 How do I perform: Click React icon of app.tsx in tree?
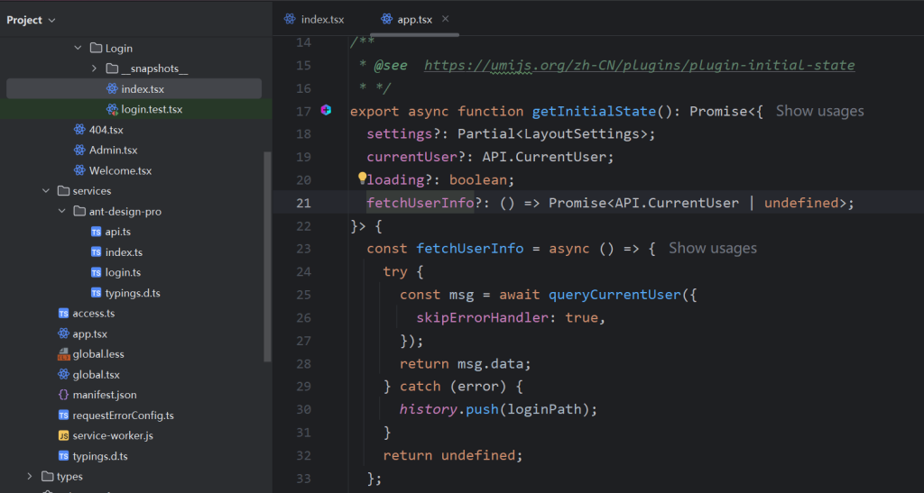(x=64, y=333)
